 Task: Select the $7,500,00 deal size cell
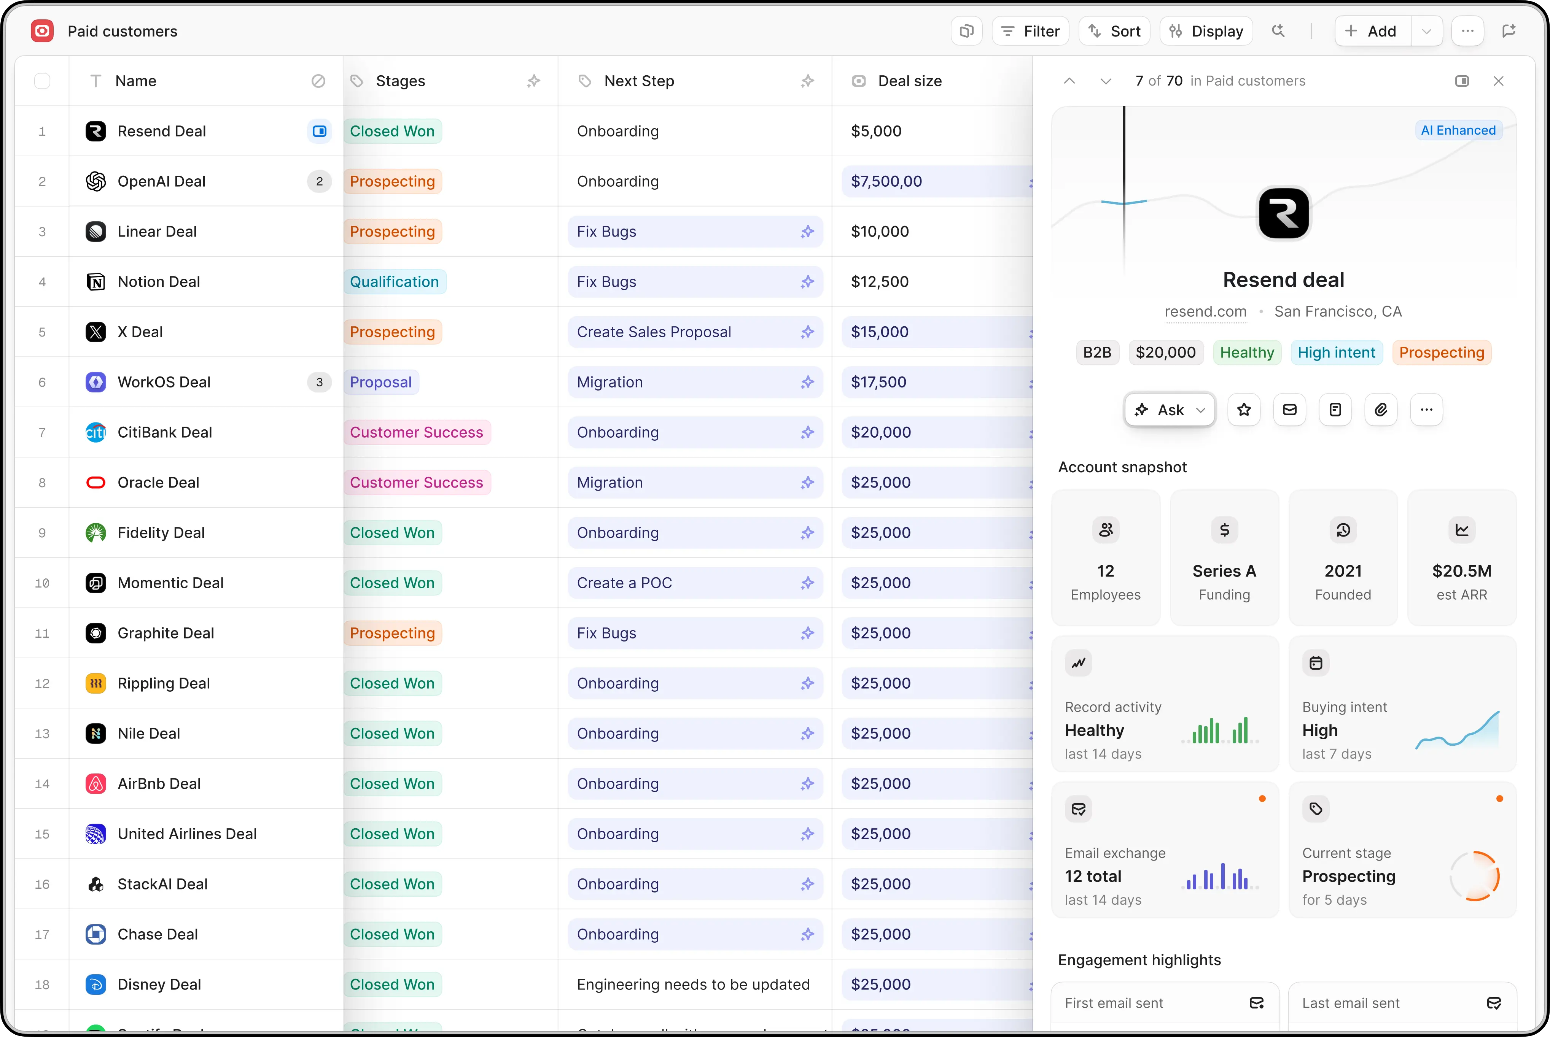tap(937, 181)
